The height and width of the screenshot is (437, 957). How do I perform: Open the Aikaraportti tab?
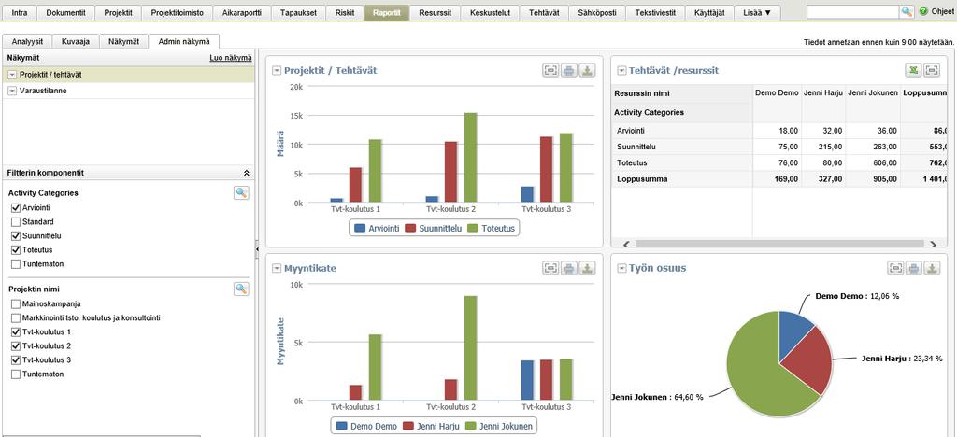(x=242, y=12)
